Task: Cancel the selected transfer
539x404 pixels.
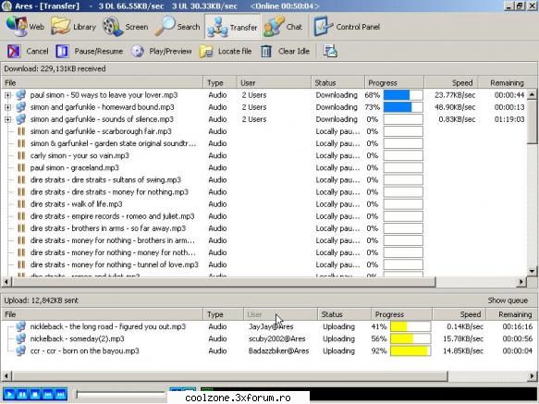Action: pos(28,51)
